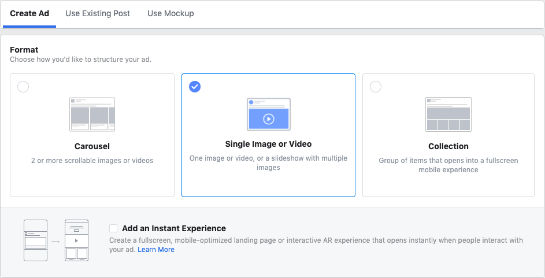Click the Collection grid illustration icon
545x278 pixels.
[448, 114]
